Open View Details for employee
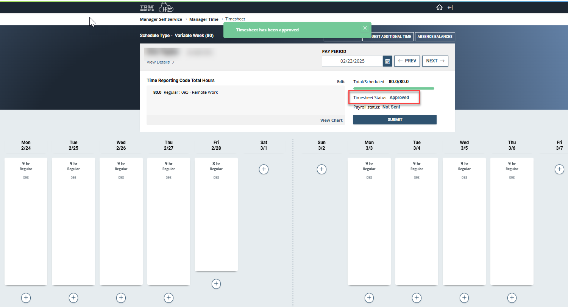Image resolution: width=568 pixels, height=307 pixels. 161,62
